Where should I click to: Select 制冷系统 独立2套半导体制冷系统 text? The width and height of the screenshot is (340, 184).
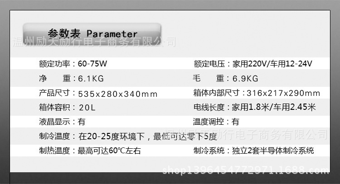tap(254, 151)
